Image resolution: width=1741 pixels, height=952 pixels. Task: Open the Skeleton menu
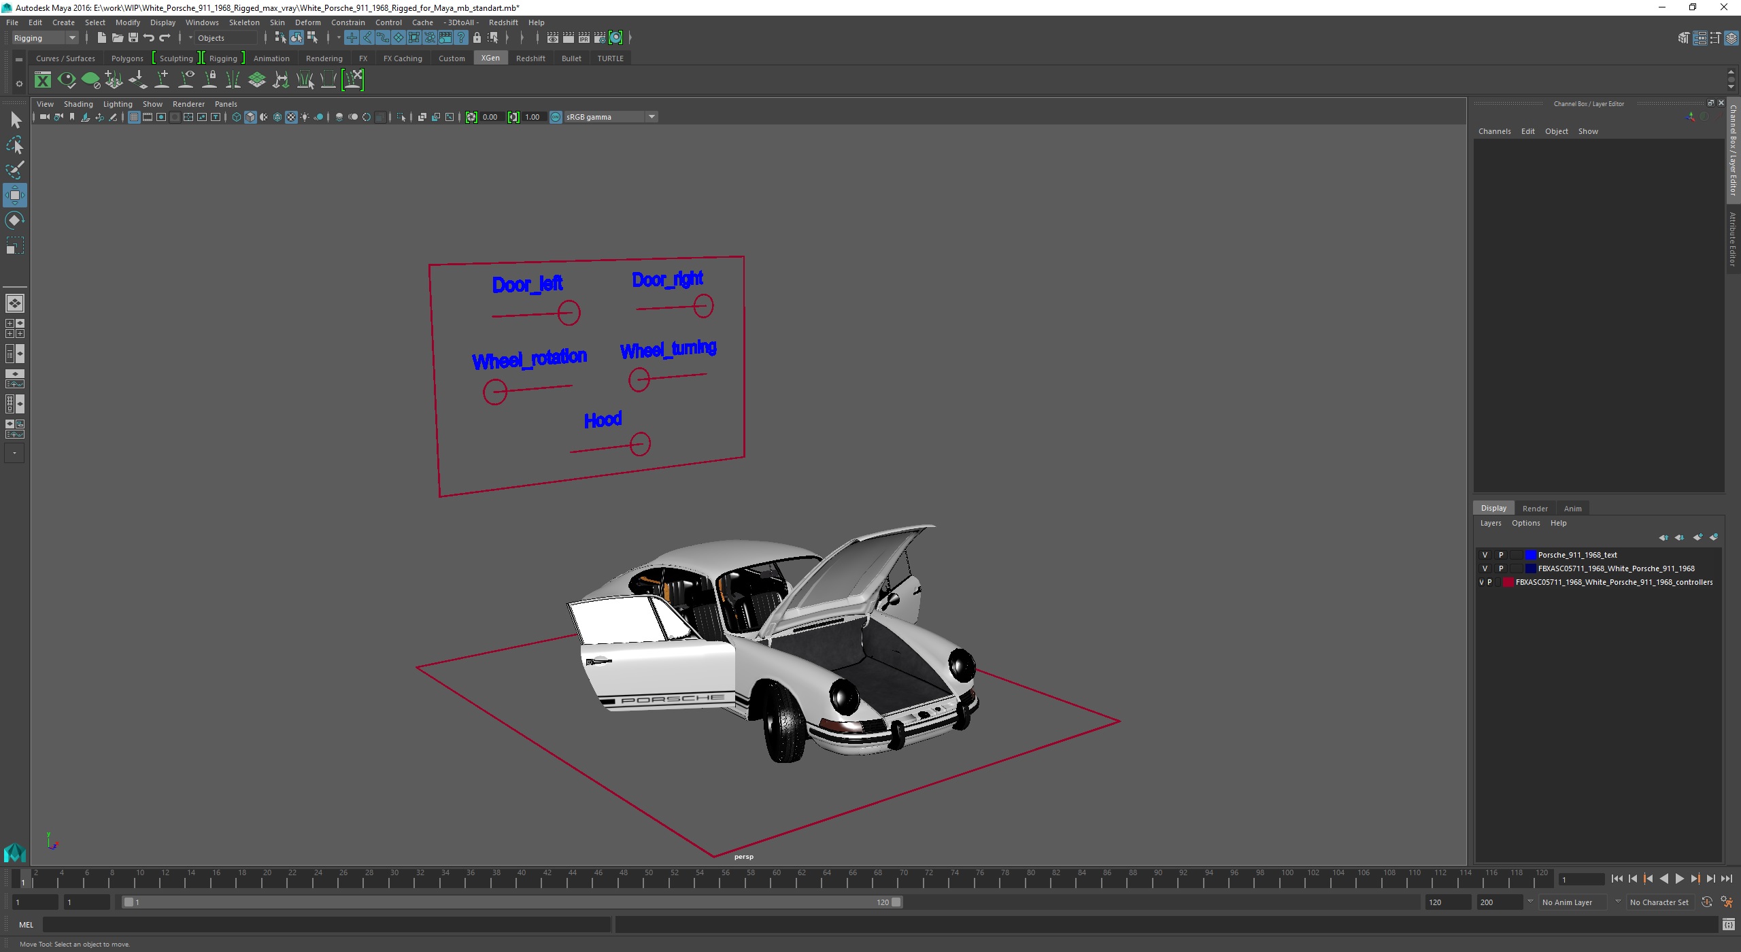(244, 22)
